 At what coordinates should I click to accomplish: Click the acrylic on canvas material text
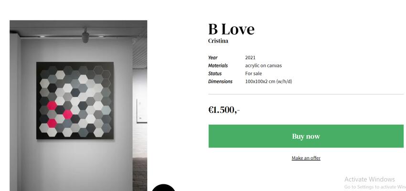[263, 65]
